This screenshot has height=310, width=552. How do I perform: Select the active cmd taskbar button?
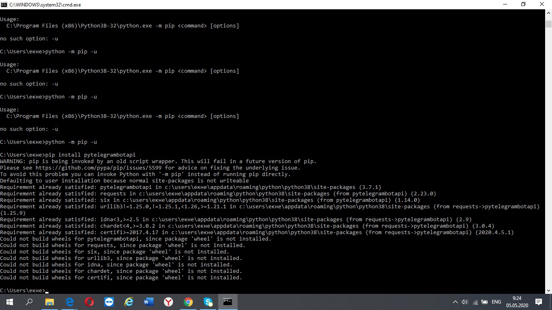coord(228,302)
